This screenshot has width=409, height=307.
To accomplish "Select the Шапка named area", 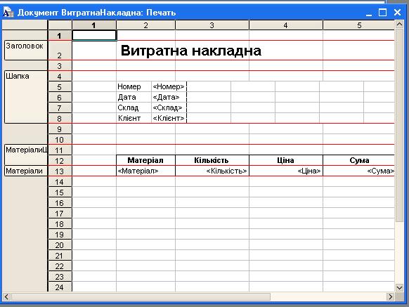I will point(26,97).
